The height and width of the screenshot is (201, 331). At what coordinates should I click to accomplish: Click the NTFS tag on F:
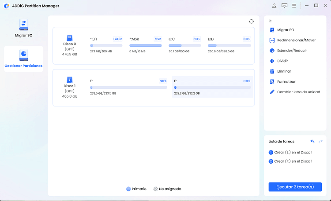(x=247, y=81)
